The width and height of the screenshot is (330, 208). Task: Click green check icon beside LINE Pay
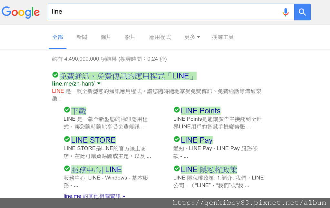pos(177,139)
